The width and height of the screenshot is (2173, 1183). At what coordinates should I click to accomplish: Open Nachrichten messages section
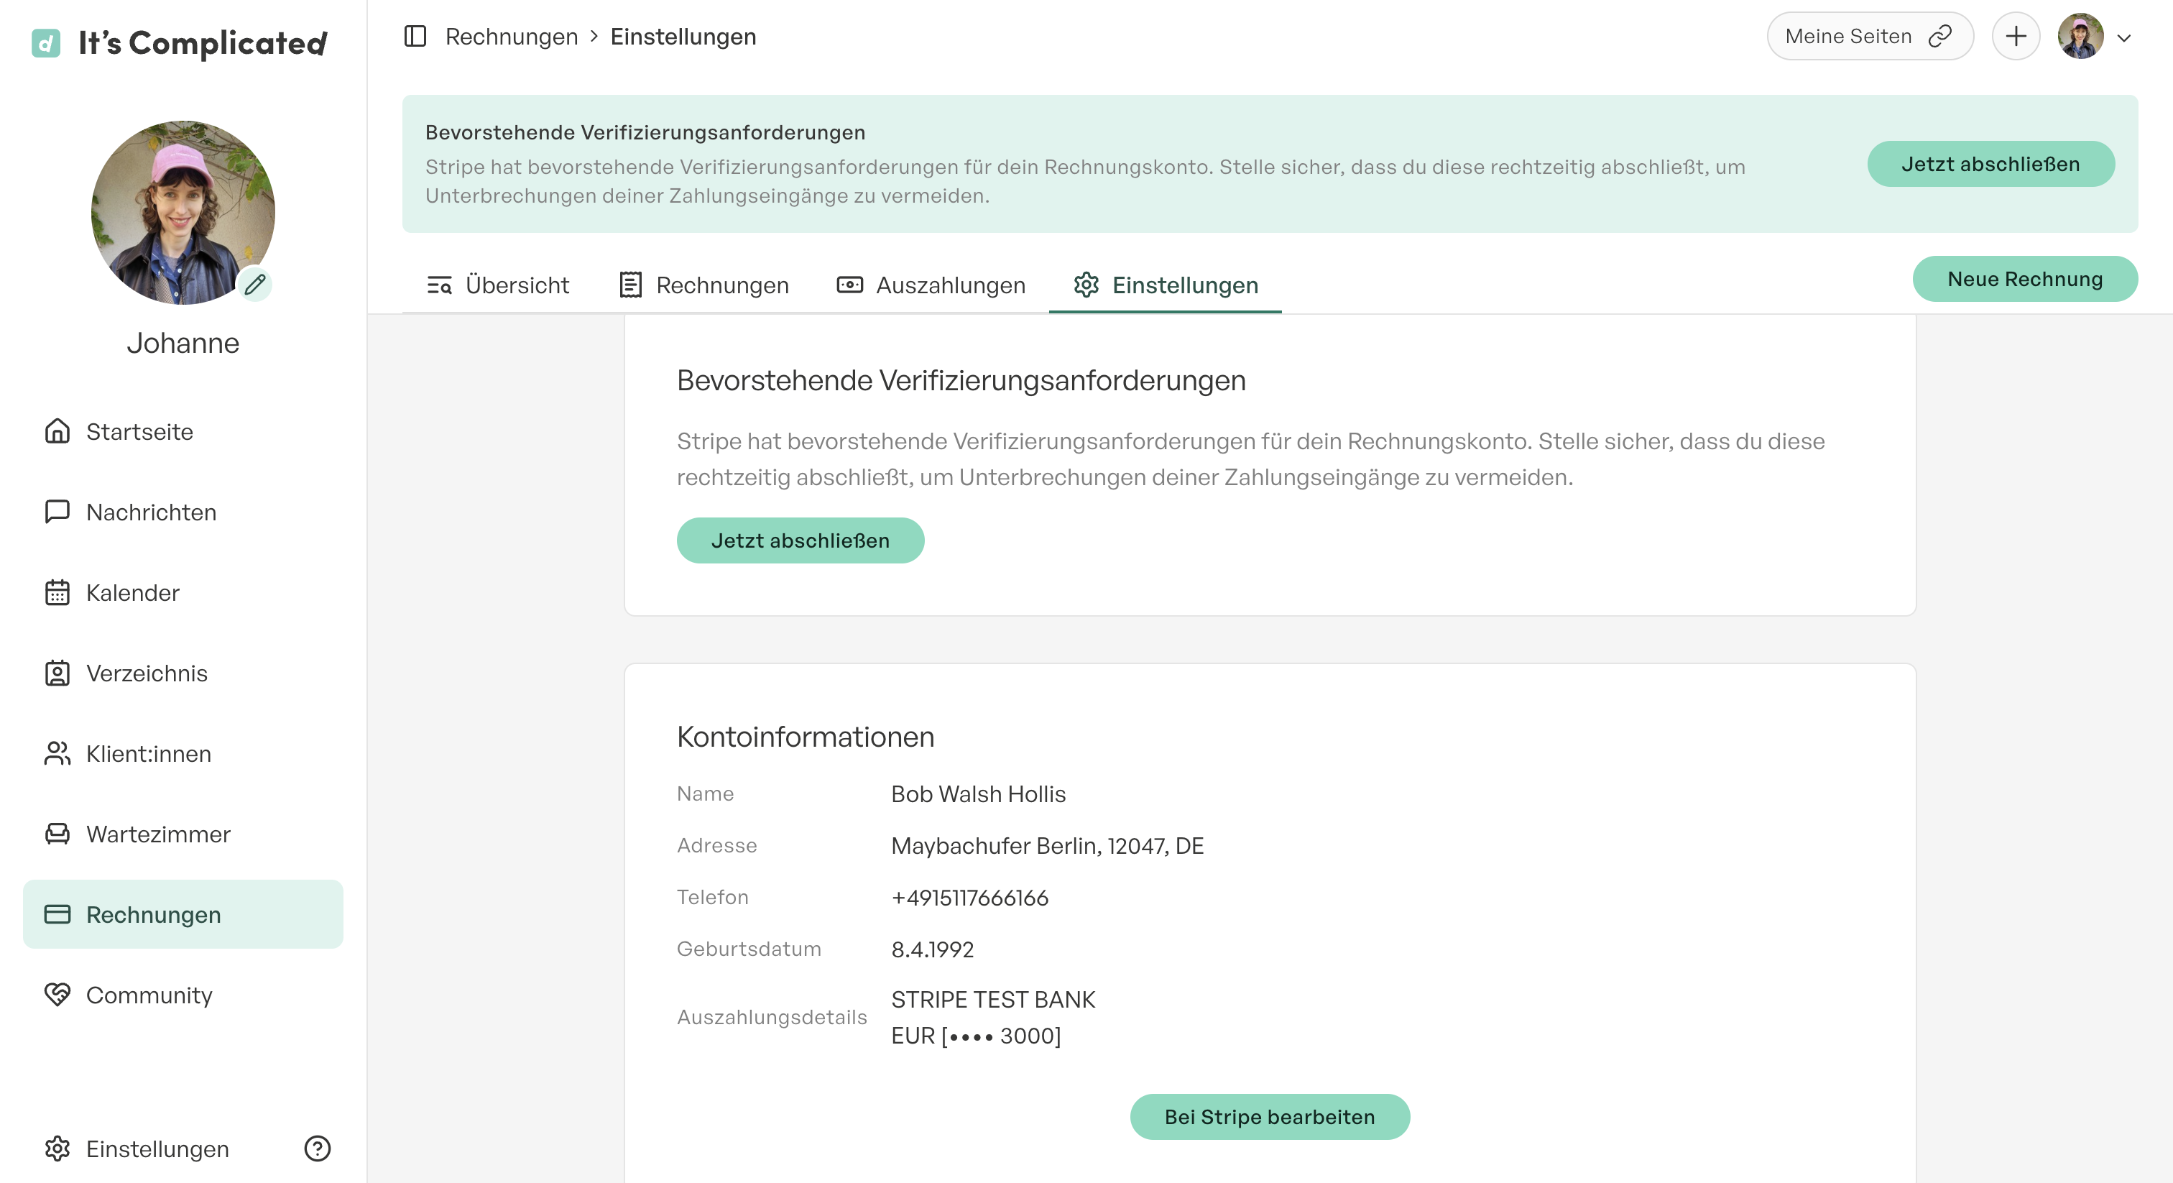coord(150,512)
